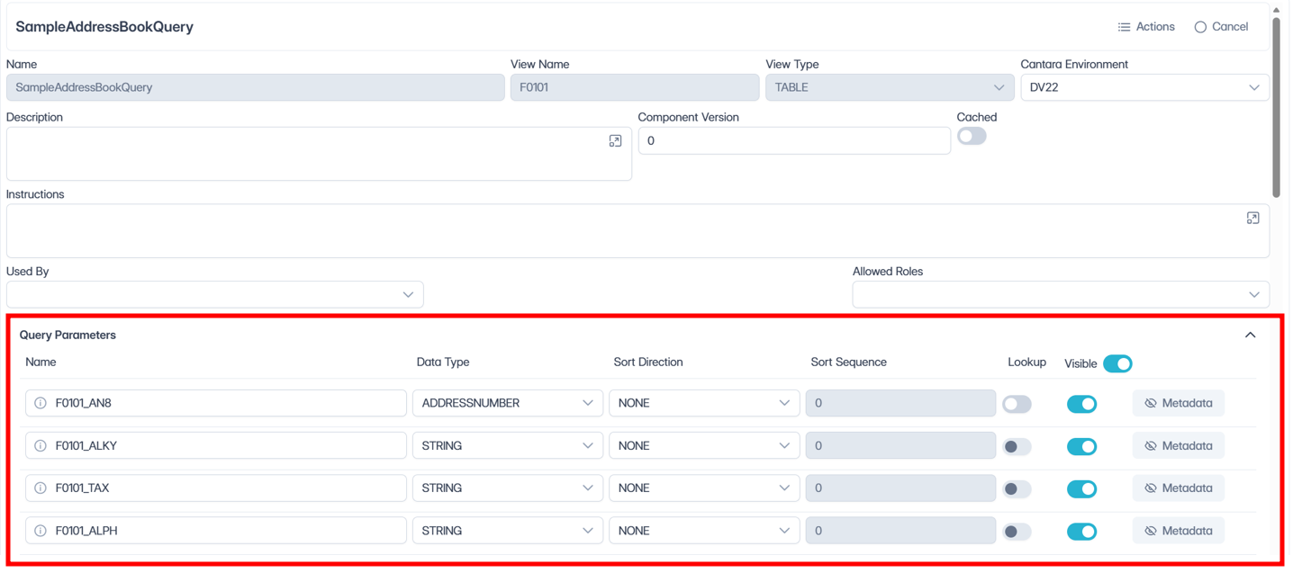The height and width of the screenshot is (582, 1311).
Task: Open the Actions menu
Action: (x=1146, y=27)
